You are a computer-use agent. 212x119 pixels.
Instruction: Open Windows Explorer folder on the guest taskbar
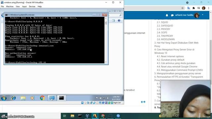(x=23, y=98)
